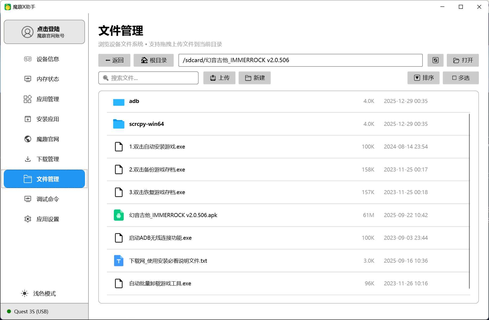This screenshot has height=320, width=489.
Task: Open 应用管理 in sidebar
Action: click(47, 99)
